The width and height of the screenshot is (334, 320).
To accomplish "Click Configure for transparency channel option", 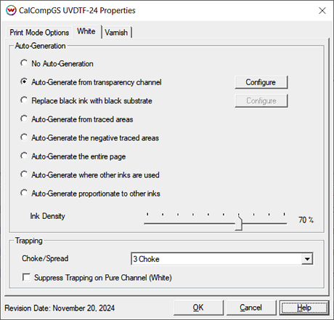I will tap(261, 82).
